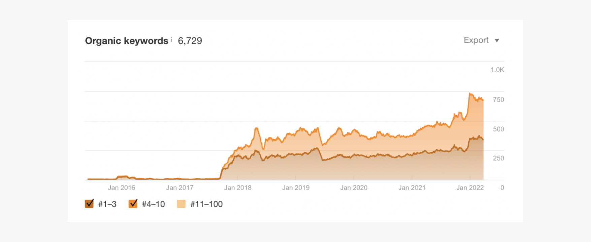Click the 1.0K y-axis label
Viewport: 591px width, 242px height.
[497, 70]
